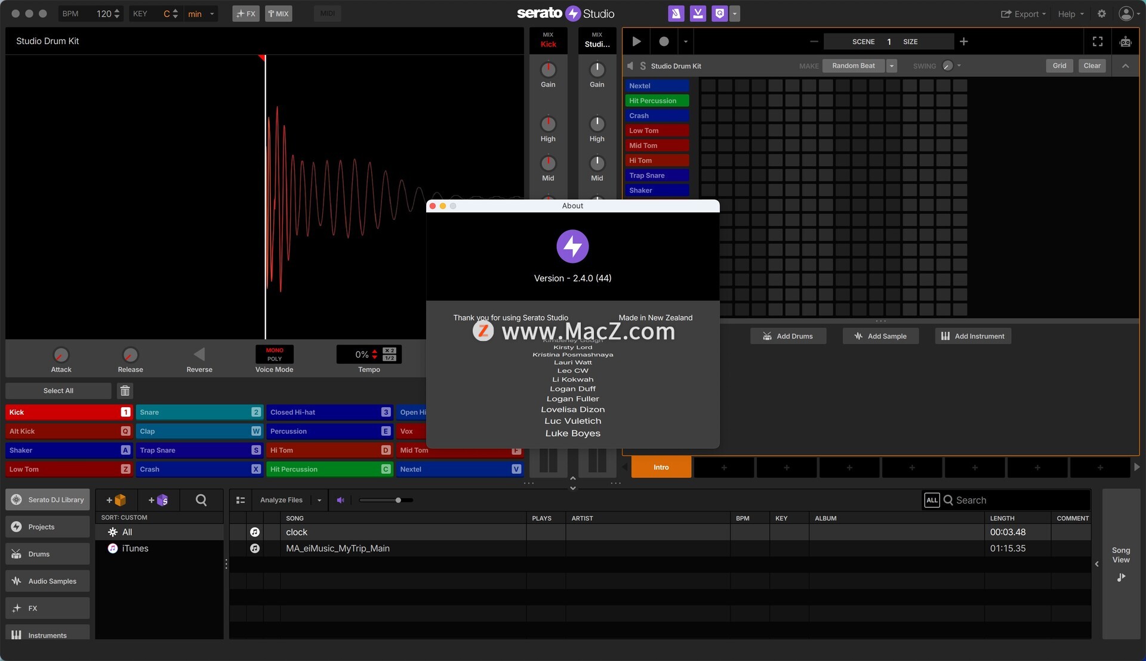The height and width of the screenshot is (661, 1146).
Task: Click the Reverse arrow icon
Action: [199, 355]
